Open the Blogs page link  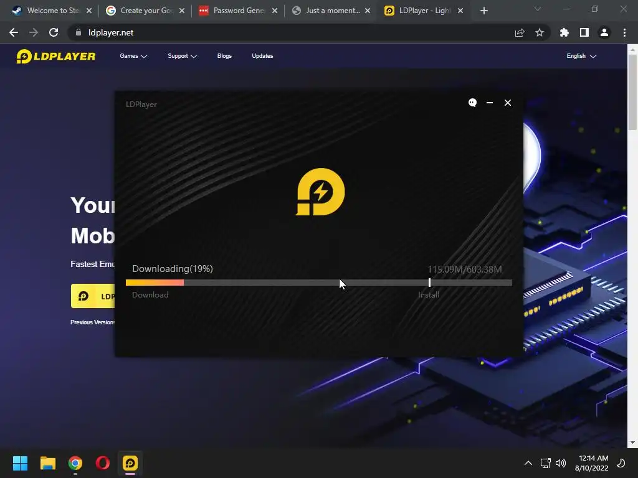click(x=224, y=56)
